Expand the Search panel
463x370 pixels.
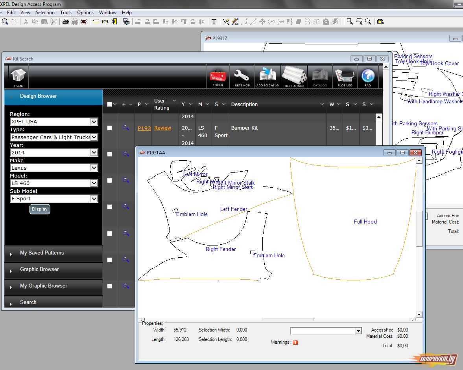tap(53, 302)
